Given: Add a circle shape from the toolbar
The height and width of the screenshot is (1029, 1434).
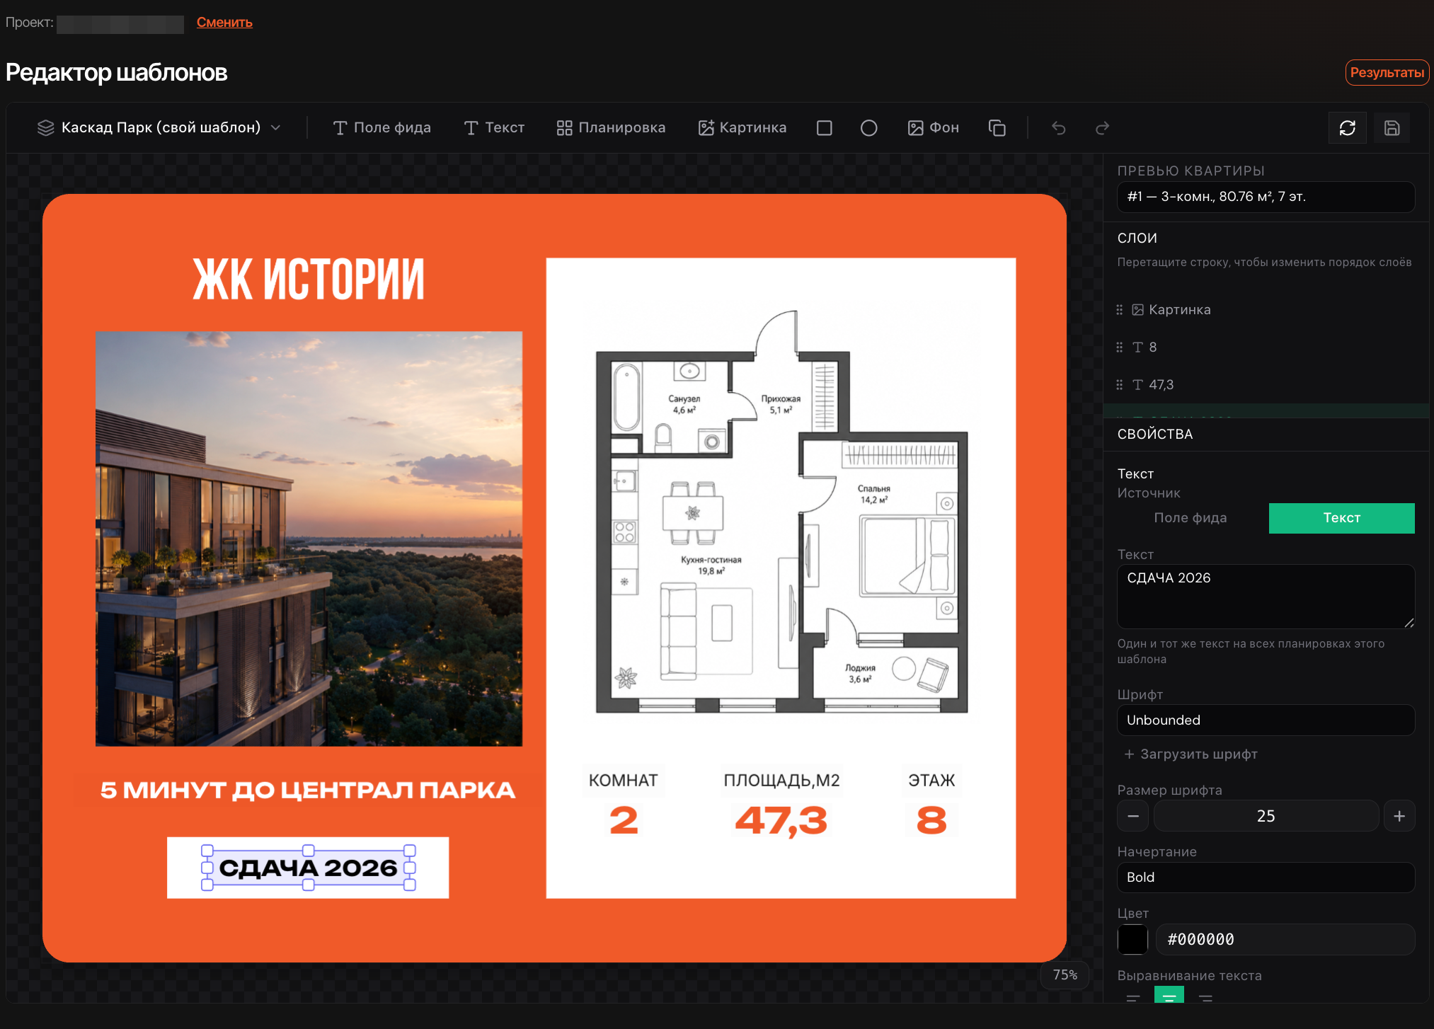Looking at the screenshot, I should tap(868, 128).
